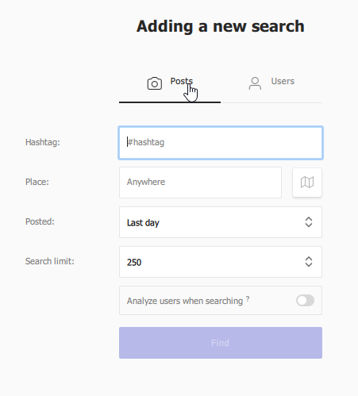Click the Place label
Viewport: 358px width, 396px height.
click(x=37, y=182)
